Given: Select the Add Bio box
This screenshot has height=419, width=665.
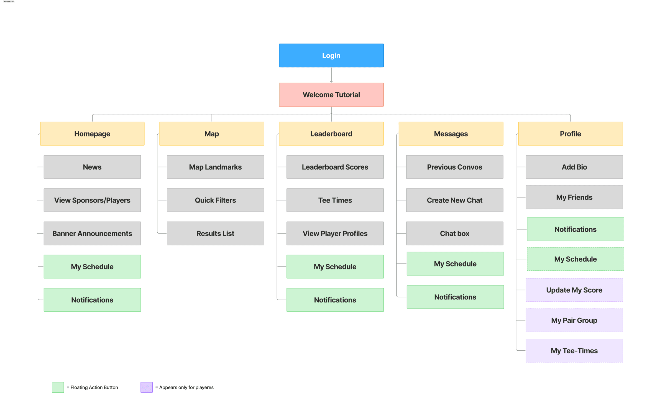Looking at the screenshot, I should (x=574, y=167).
